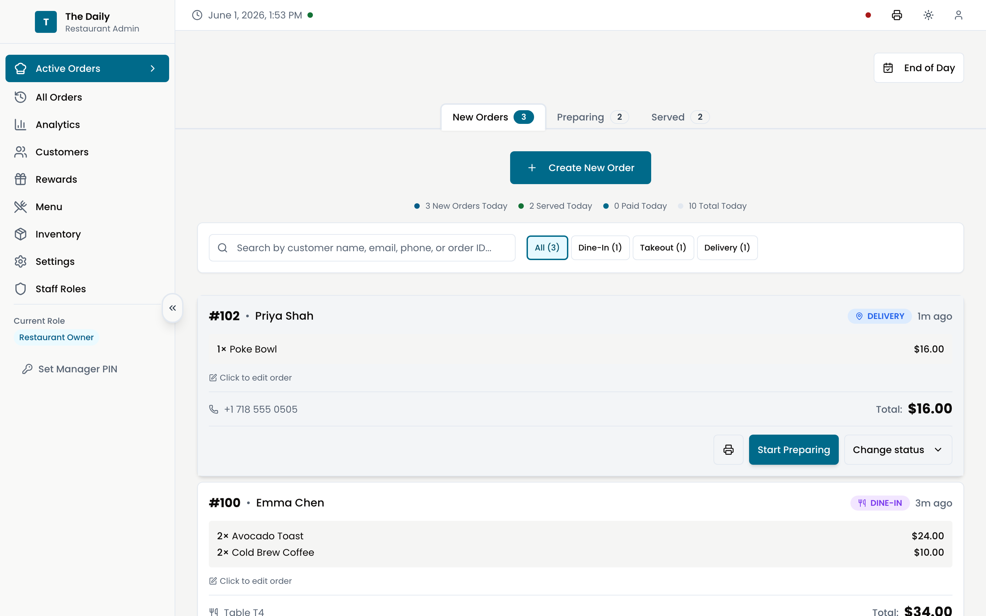Click the calendar icon on End of Day
The image size is (986, 616).
888,68
